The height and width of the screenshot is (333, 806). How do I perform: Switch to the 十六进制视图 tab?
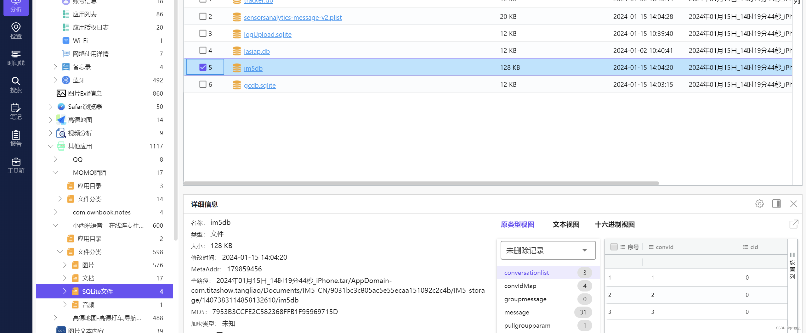pos(615,225)
